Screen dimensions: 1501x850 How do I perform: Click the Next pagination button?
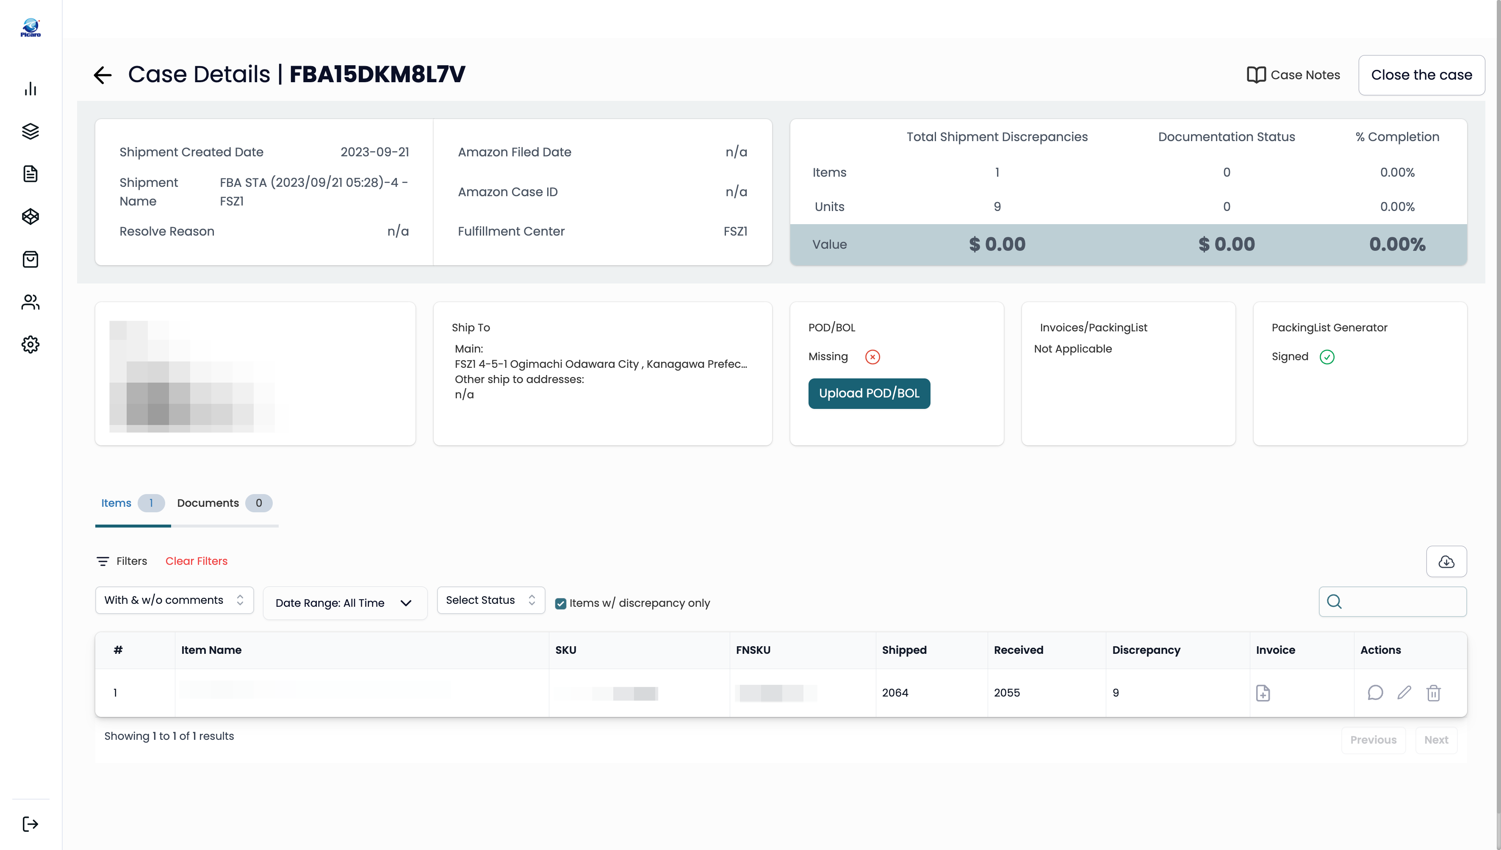tap(1436, 740)
